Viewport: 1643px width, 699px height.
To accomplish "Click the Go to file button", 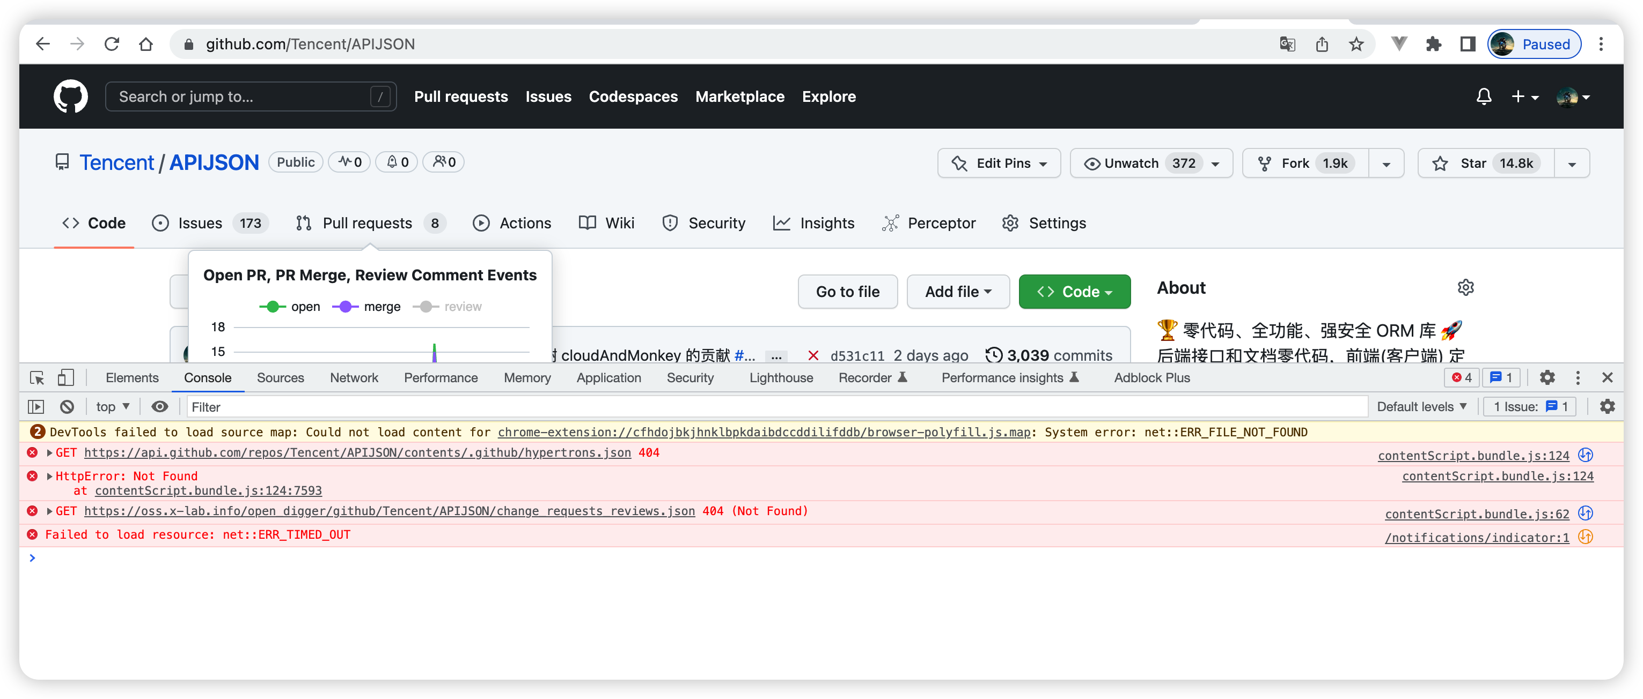I will (848, 291).
